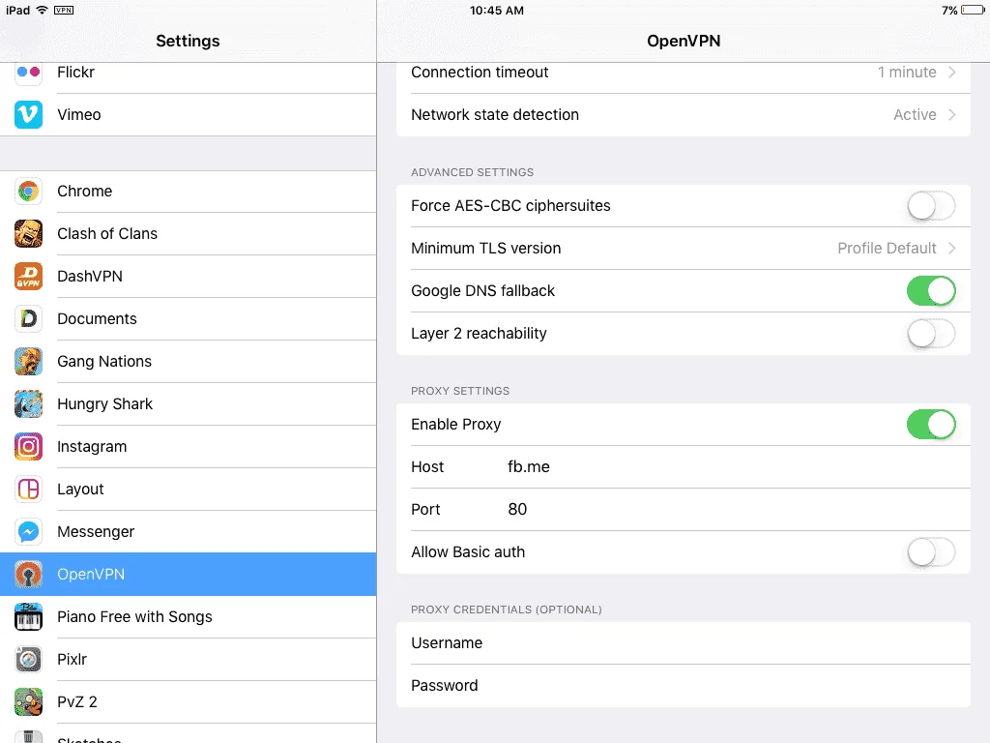The image size is (990, 743).
Task: Tap the OpenVPN title header
Action: coord(684,41)
